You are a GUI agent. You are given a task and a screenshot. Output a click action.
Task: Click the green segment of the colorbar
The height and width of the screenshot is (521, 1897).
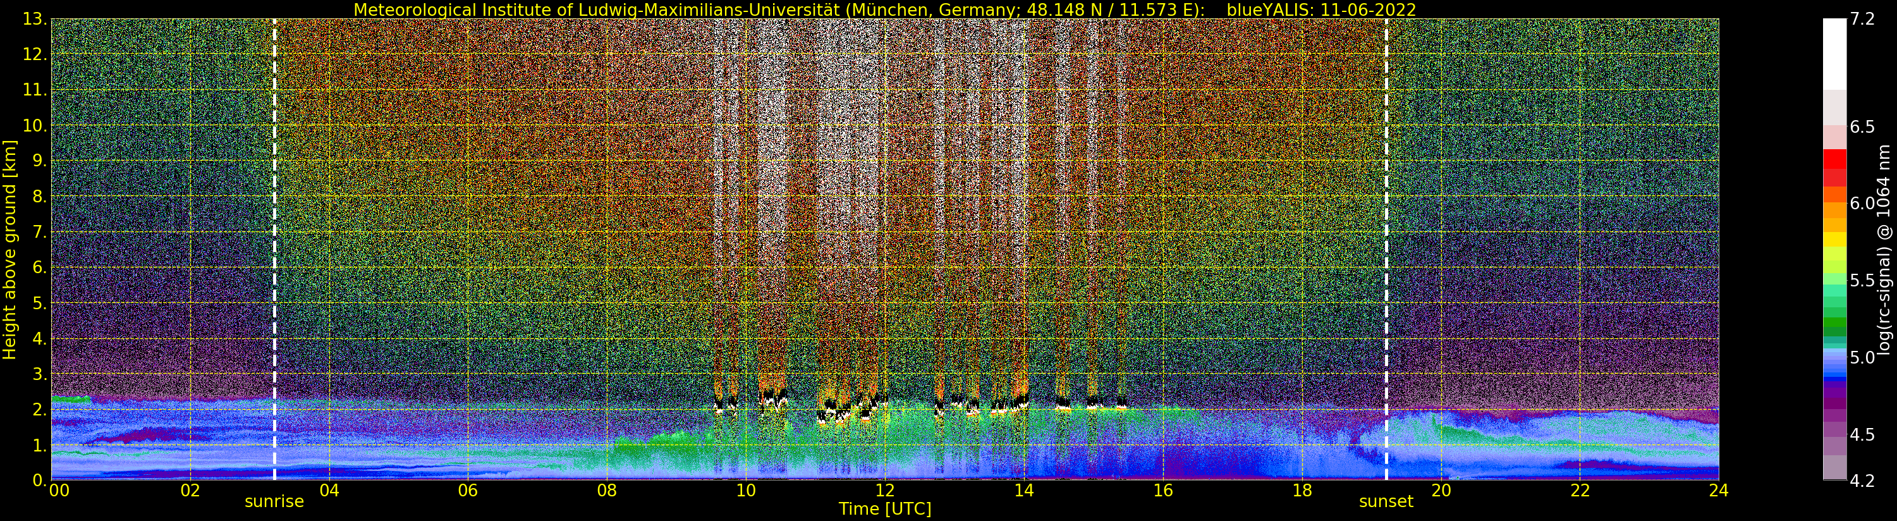pyautogui.click(x=1834, y=322)
